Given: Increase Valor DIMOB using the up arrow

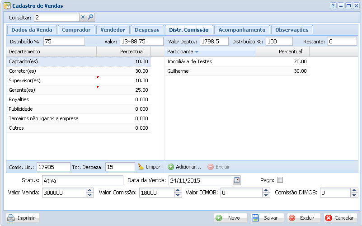Looking at the screenshot, I should 266,190.
